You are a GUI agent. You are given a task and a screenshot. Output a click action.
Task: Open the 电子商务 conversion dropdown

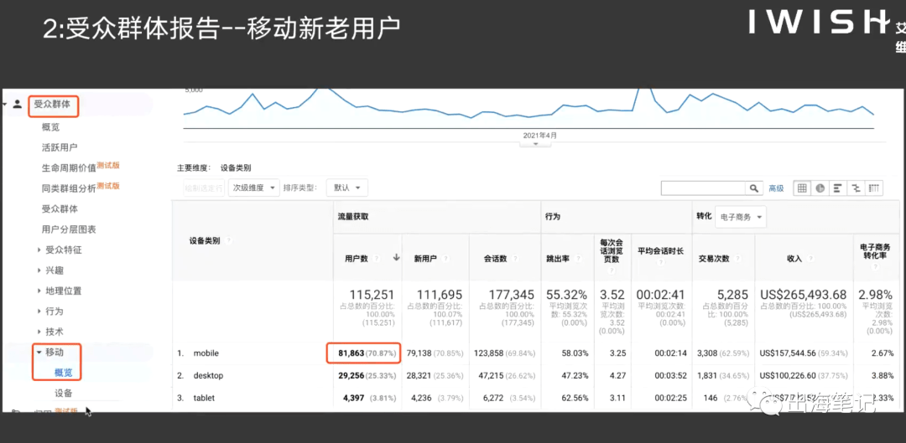(741, 217)
